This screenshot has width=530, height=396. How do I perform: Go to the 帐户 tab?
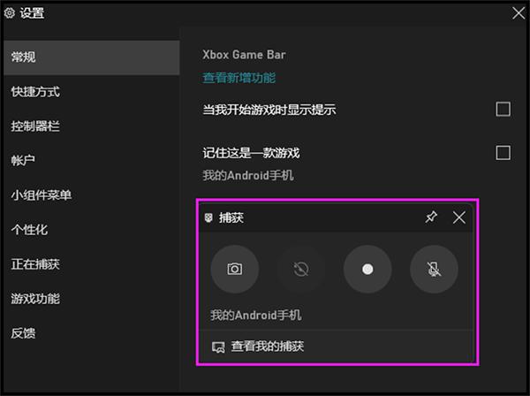tap(92, 160)
